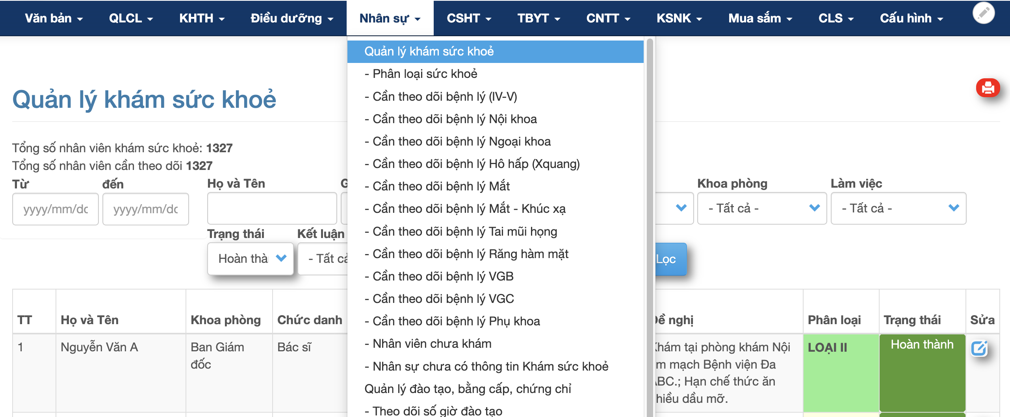Screen dimensions: 1010x417
Task: Expand the Điều dưỡng menu
Action: click(x=291, y=18)
